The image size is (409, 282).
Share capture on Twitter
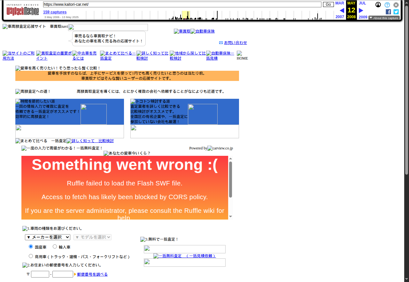click(396, 12)
